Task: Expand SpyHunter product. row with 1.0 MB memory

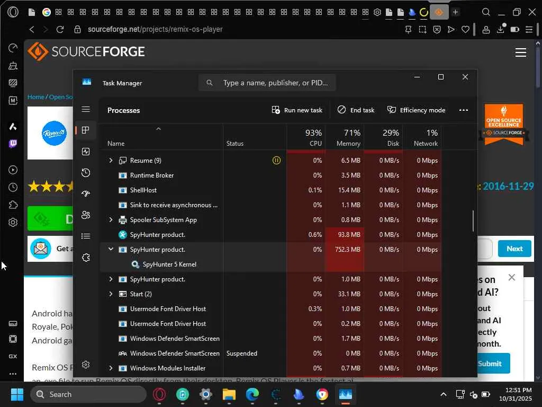Action: 111,279
